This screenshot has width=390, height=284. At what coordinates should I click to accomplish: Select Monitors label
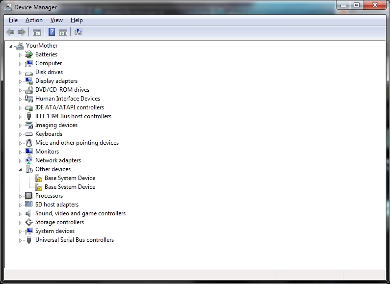pos(47,152)
